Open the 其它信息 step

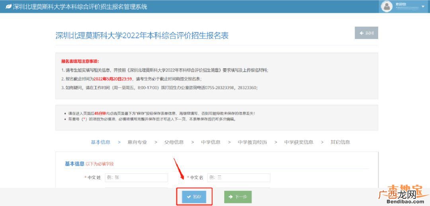[x=340, y=142]
